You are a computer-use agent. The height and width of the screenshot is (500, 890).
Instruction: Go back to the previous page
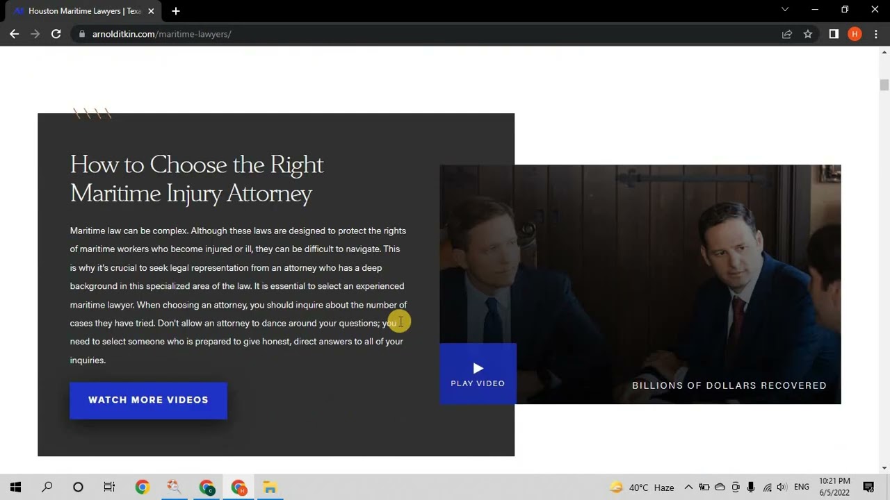[14, 34]
